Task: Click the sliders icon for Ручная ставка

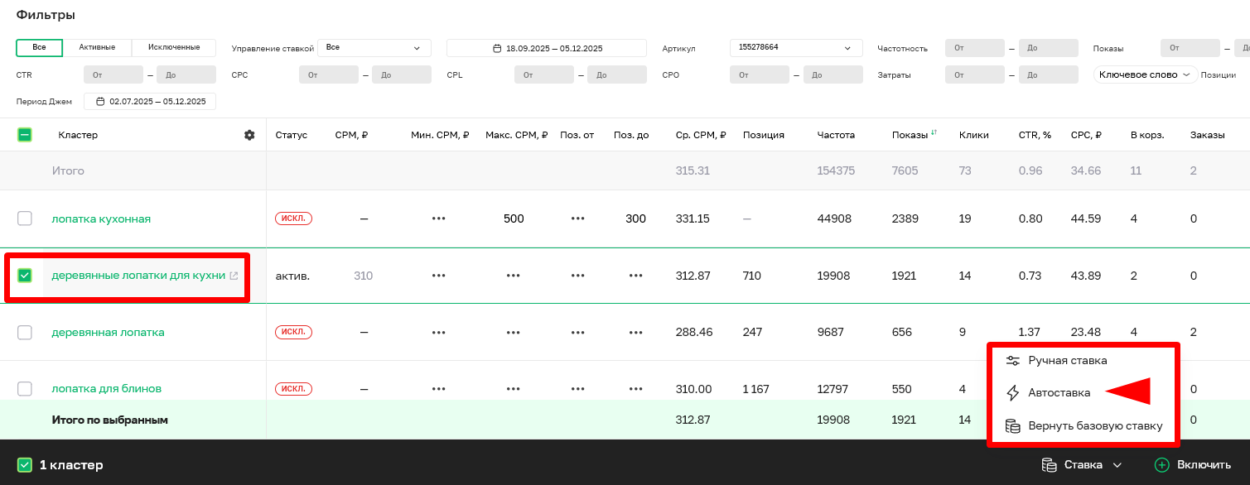Action: click(x=1012, y=361)
